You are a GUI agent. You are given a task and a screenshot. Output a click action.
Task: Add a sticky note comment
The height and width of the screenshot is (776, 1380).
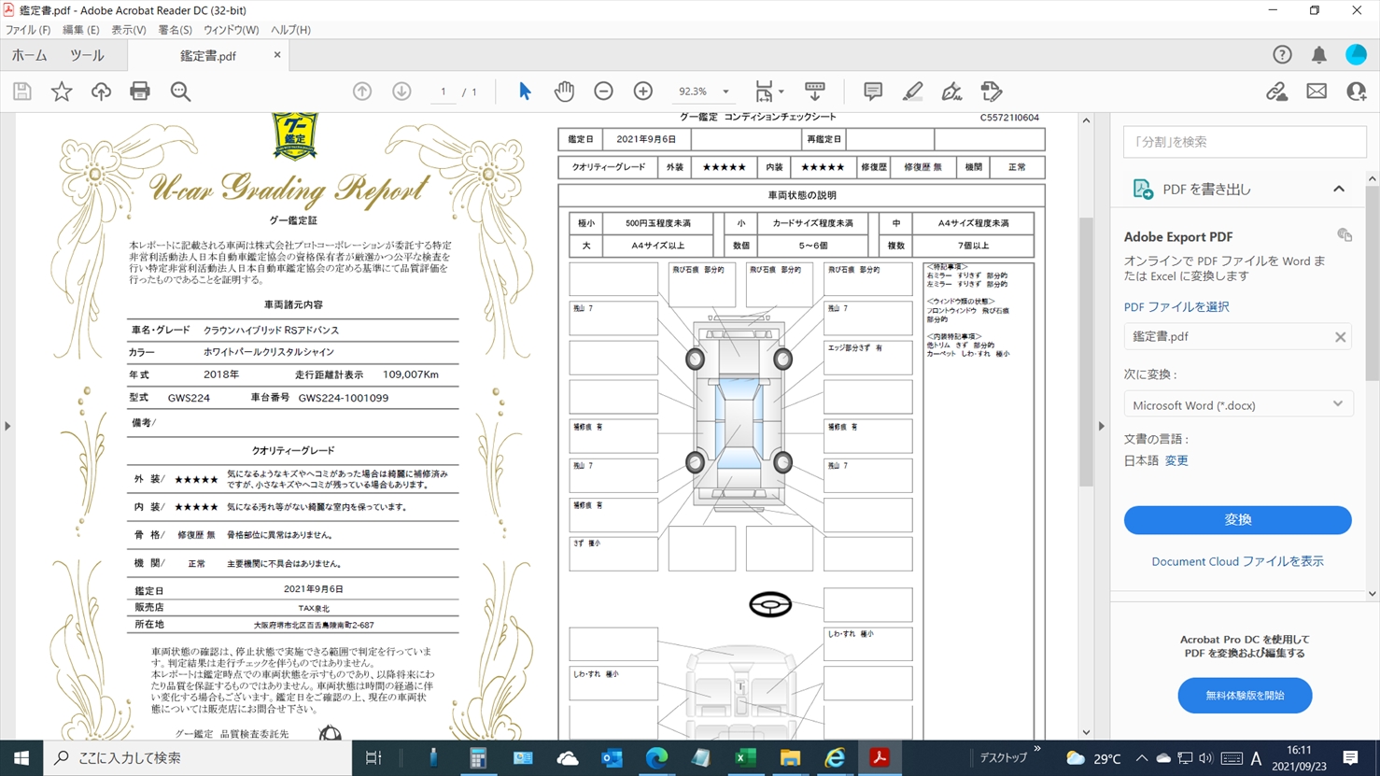(x=873, y=92)
